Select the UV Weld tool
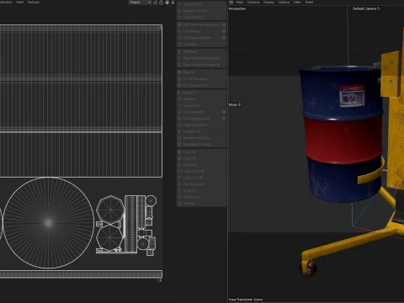Viewport: 404px width, 303px height. 201,45
